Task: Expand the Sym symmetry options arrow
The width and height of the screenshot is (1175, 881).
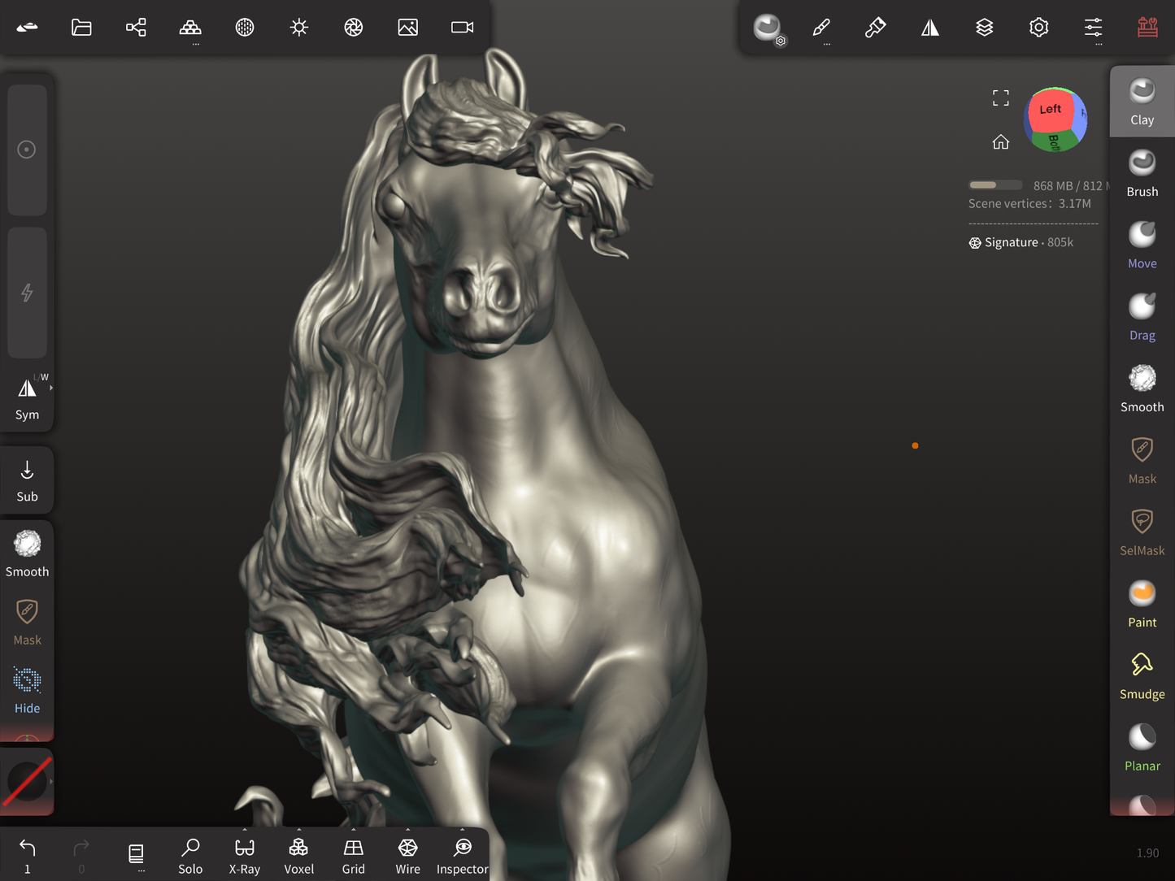Action: (51, 388)
